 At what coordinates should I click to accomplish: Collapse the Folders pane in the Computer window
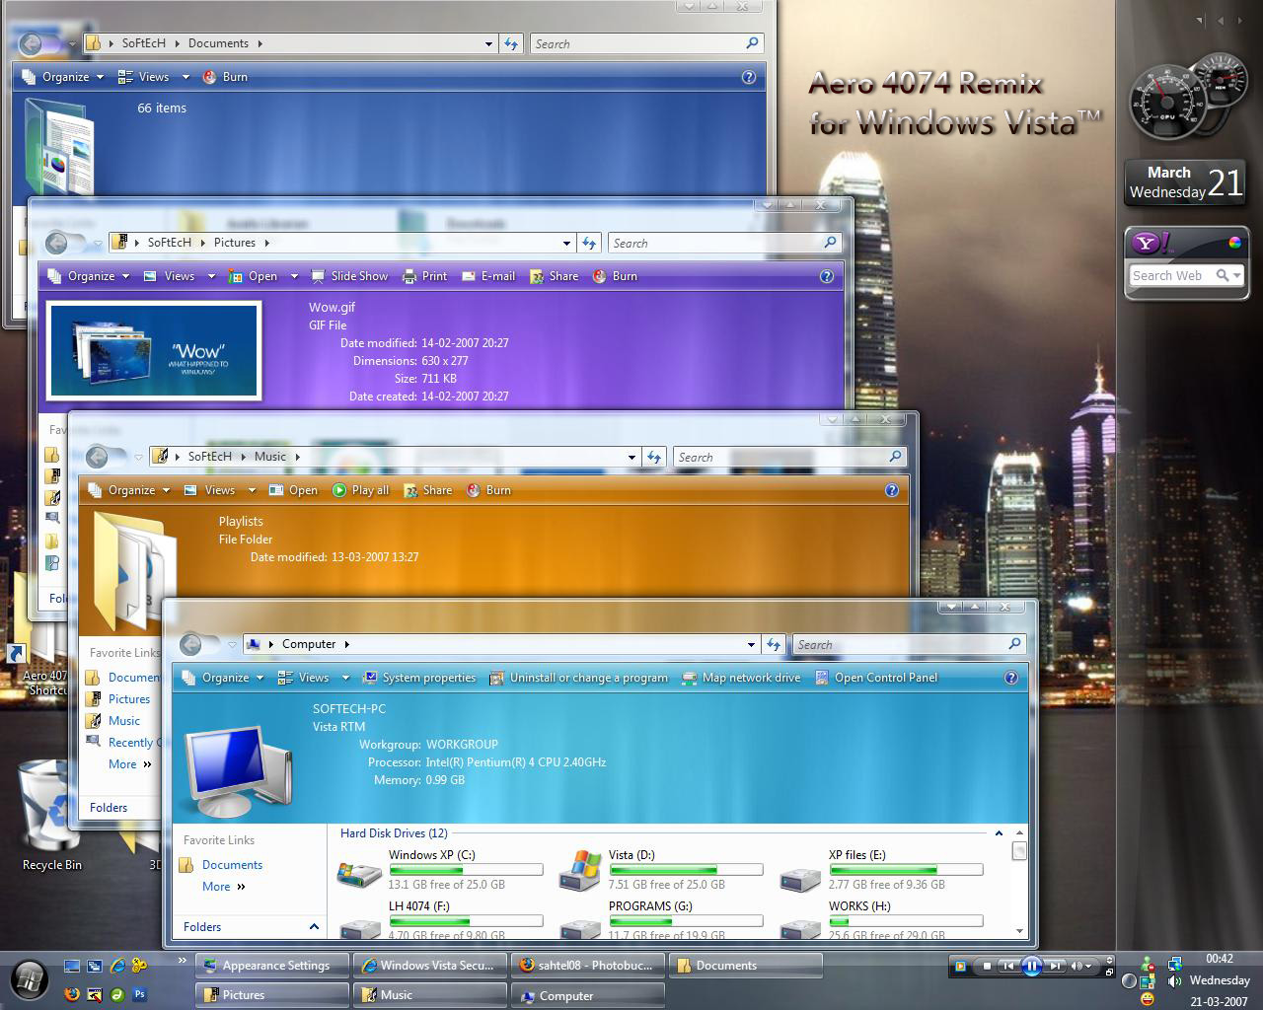314,926
